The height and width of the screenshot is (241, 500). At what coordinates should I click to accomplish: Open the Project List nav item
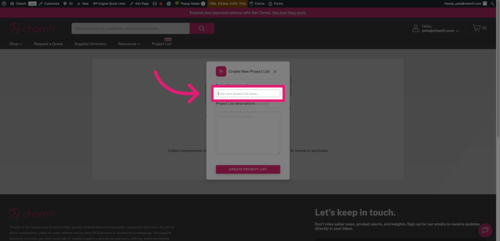[162, 44]
